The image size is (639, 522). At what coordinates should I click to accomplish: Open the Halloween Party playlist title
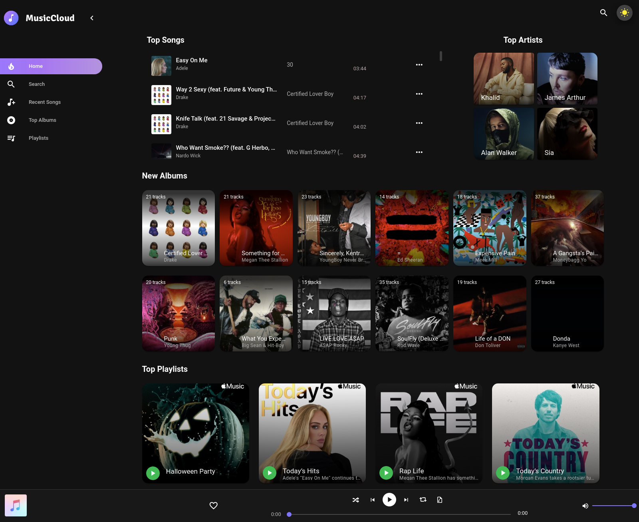click(191, 472)
